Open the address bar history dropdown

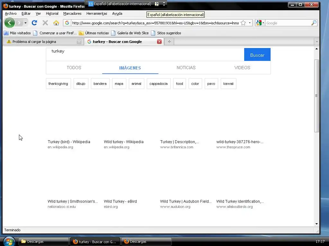(250, 23)
